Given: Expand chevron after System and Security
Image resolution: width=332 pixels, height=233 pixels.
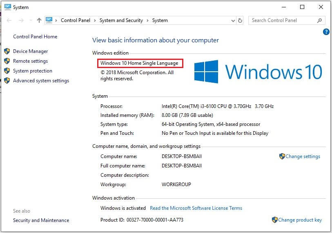Looking at the screenshot, I should (147, 20).
